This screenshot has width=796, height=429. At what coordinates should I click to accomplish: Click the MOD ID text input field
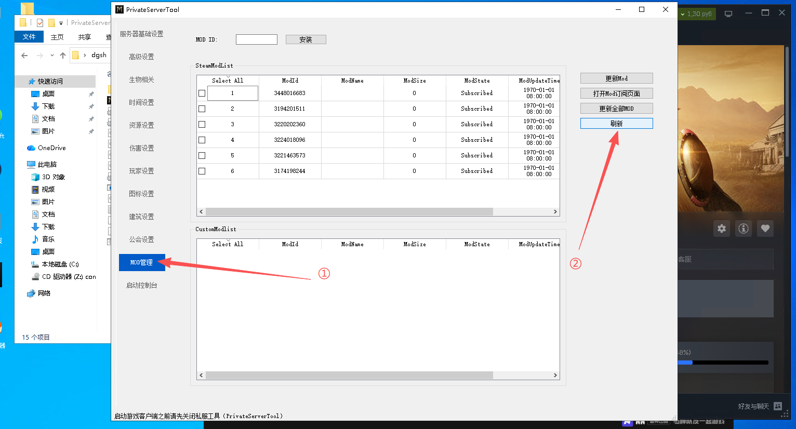click(257, 39)
